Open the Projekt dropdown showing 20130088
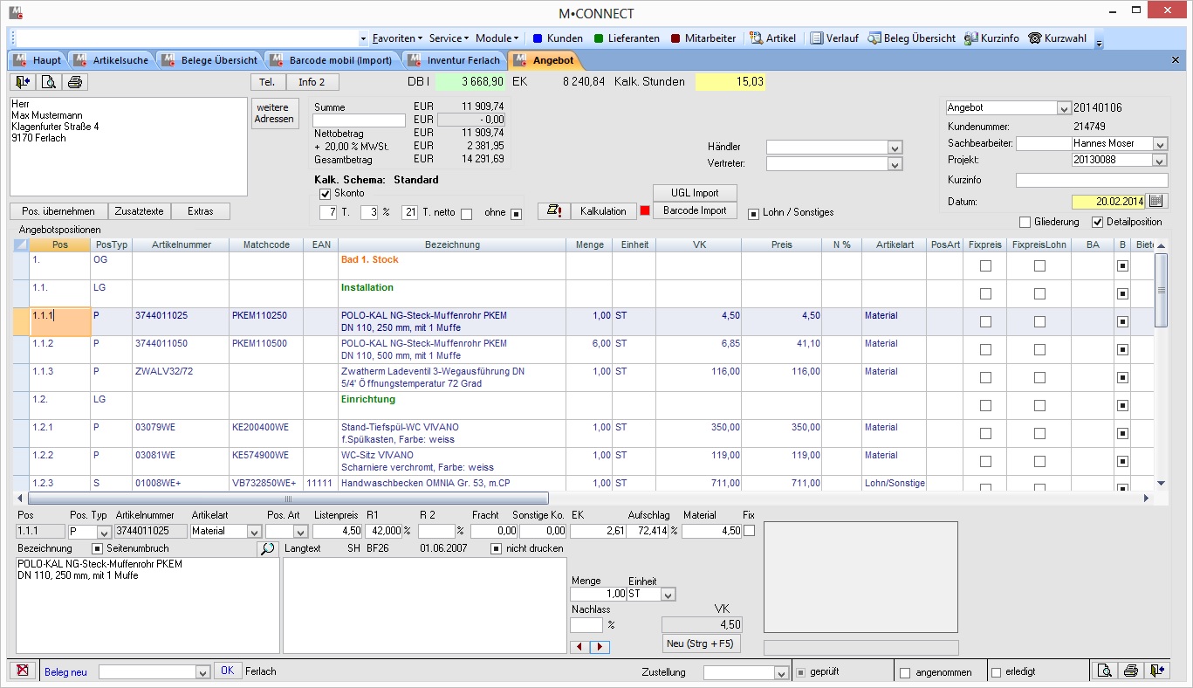Viewport: 1193px width, 688px height. (x=1159, y=161)
